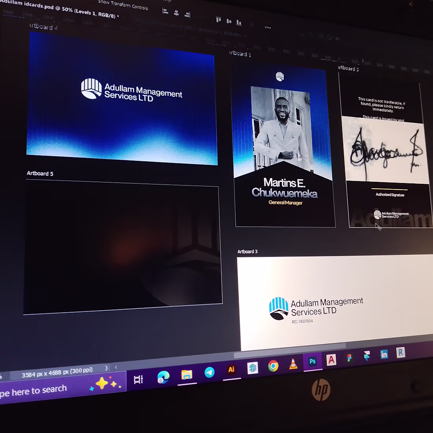
Task: Open Task View from the taskbar
Action: coord(138,380)
